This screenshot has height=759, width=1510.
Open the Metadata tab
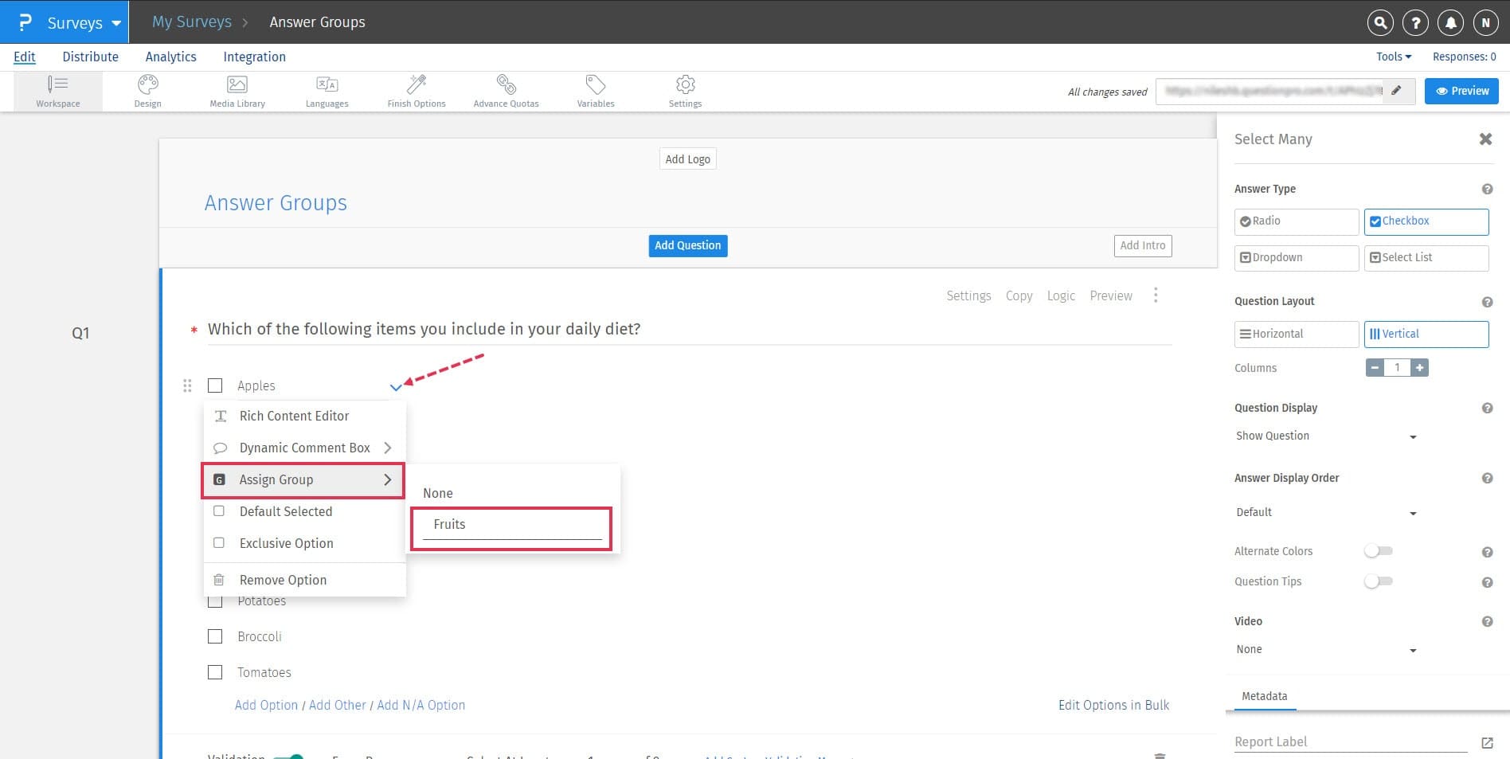1265,696
